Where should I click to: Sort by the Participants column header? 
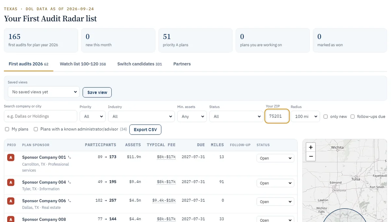tap(100, 145)
